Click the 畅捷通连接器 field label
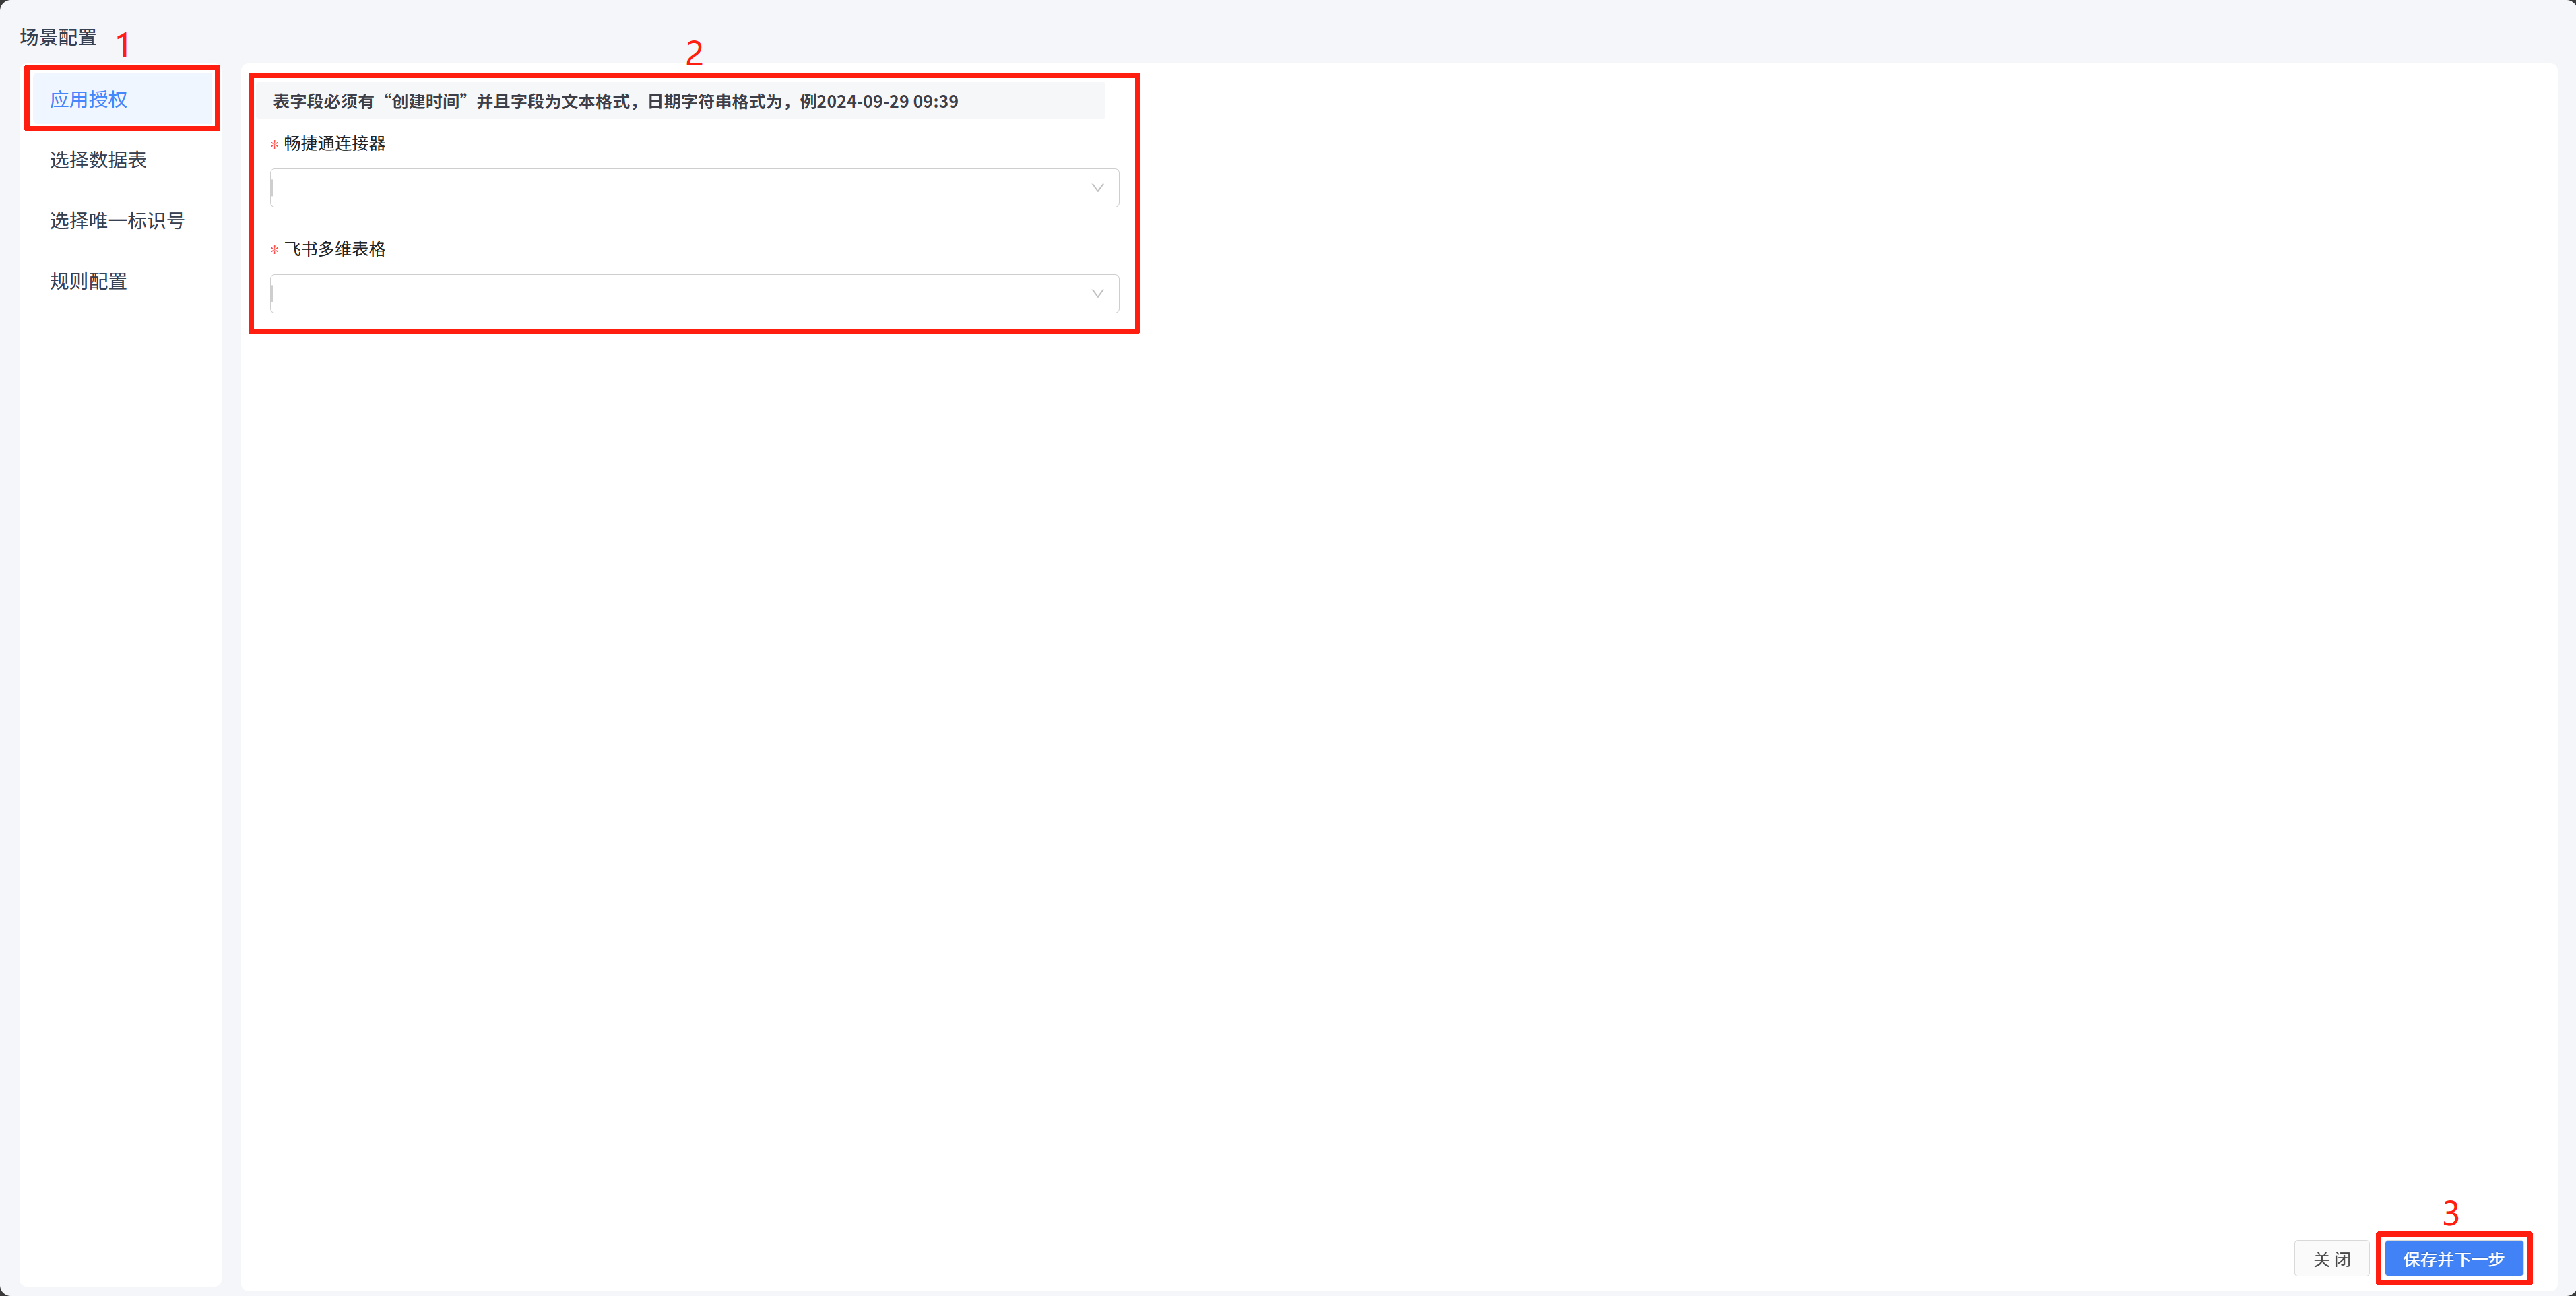 click(x=334, y=144)
